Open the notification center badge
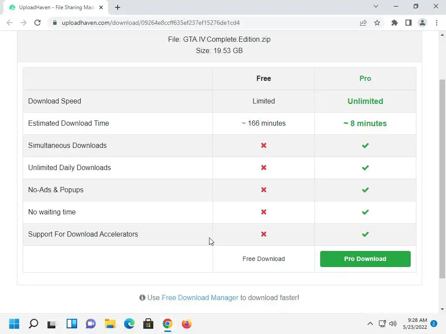 (434, 324)
